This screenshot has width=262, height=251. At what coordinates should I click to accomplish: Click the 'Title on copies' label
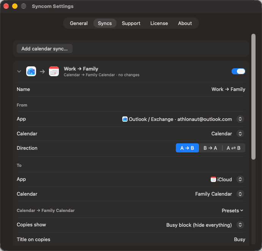click(33, 240)
